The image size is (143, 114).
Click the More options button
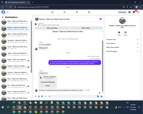tap(86, 28)
